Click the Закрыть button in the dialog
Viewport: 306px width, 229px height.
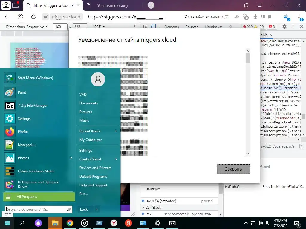pos(234,169)
